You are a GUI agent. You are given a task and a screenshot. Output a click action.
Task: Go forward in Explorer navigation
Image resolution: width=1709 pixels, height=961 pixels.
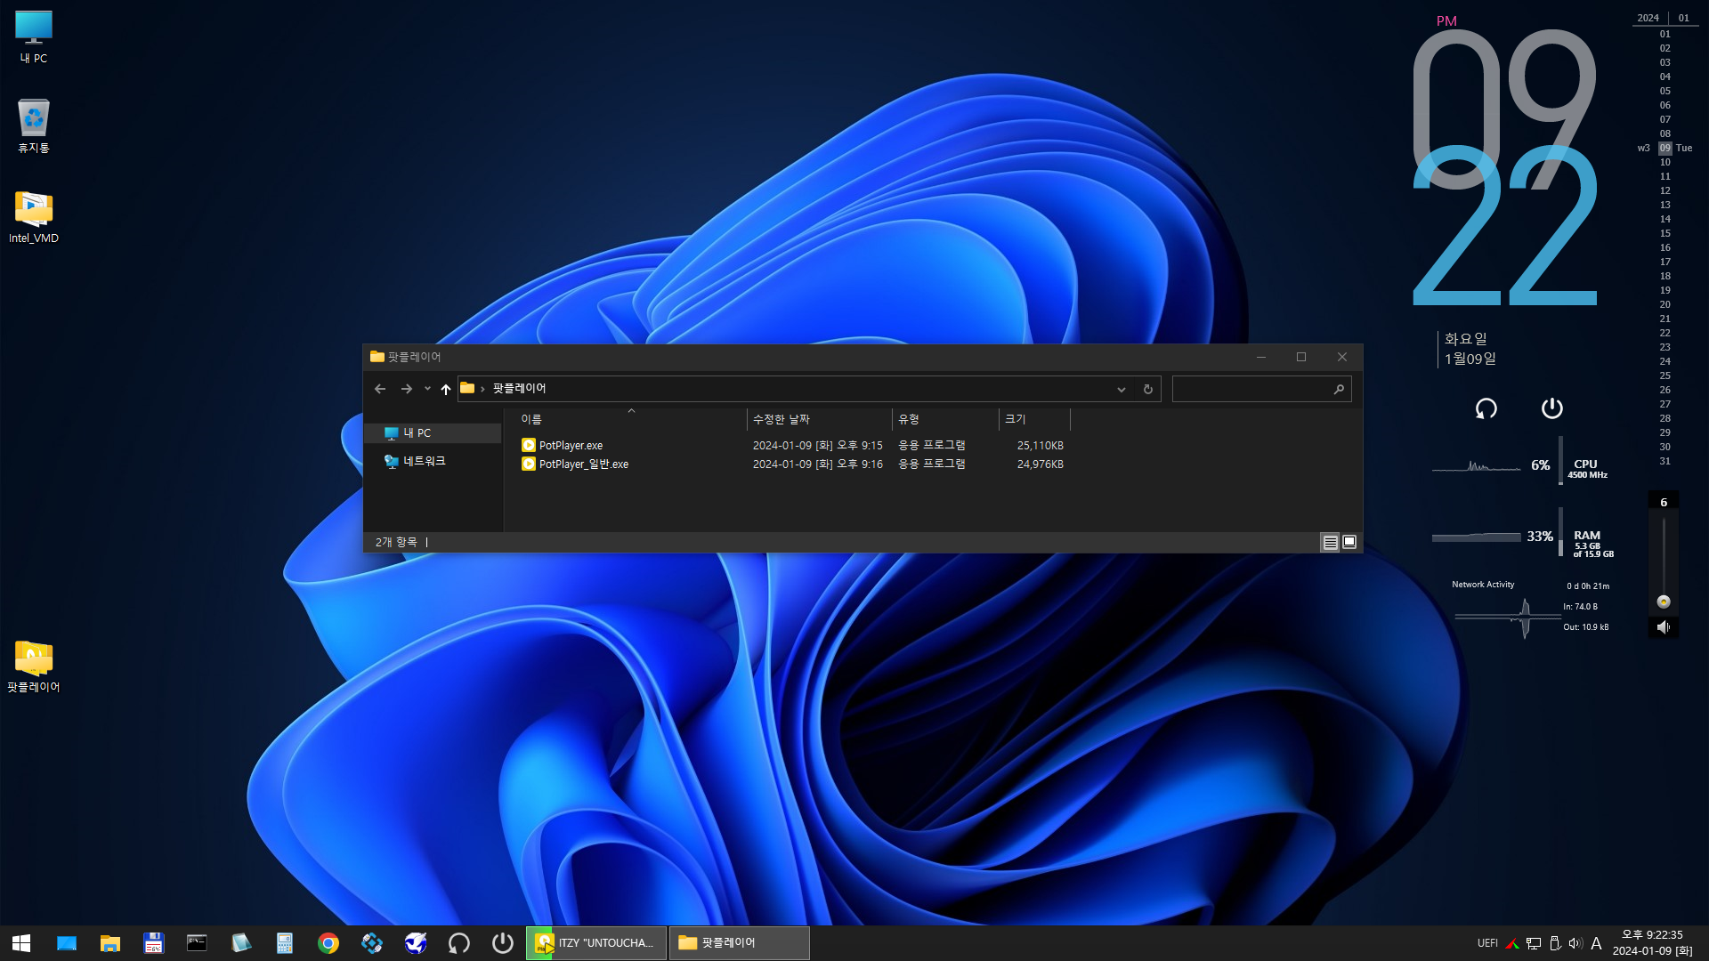[x=407, y=389]
